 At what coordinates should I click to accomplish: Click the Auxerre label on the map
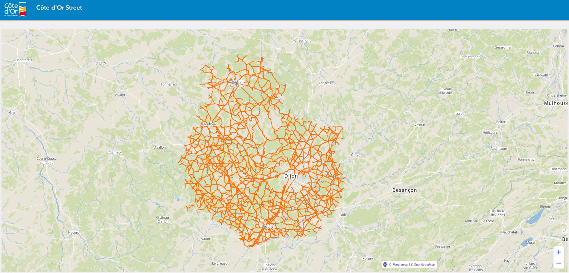tap(121, 95)
